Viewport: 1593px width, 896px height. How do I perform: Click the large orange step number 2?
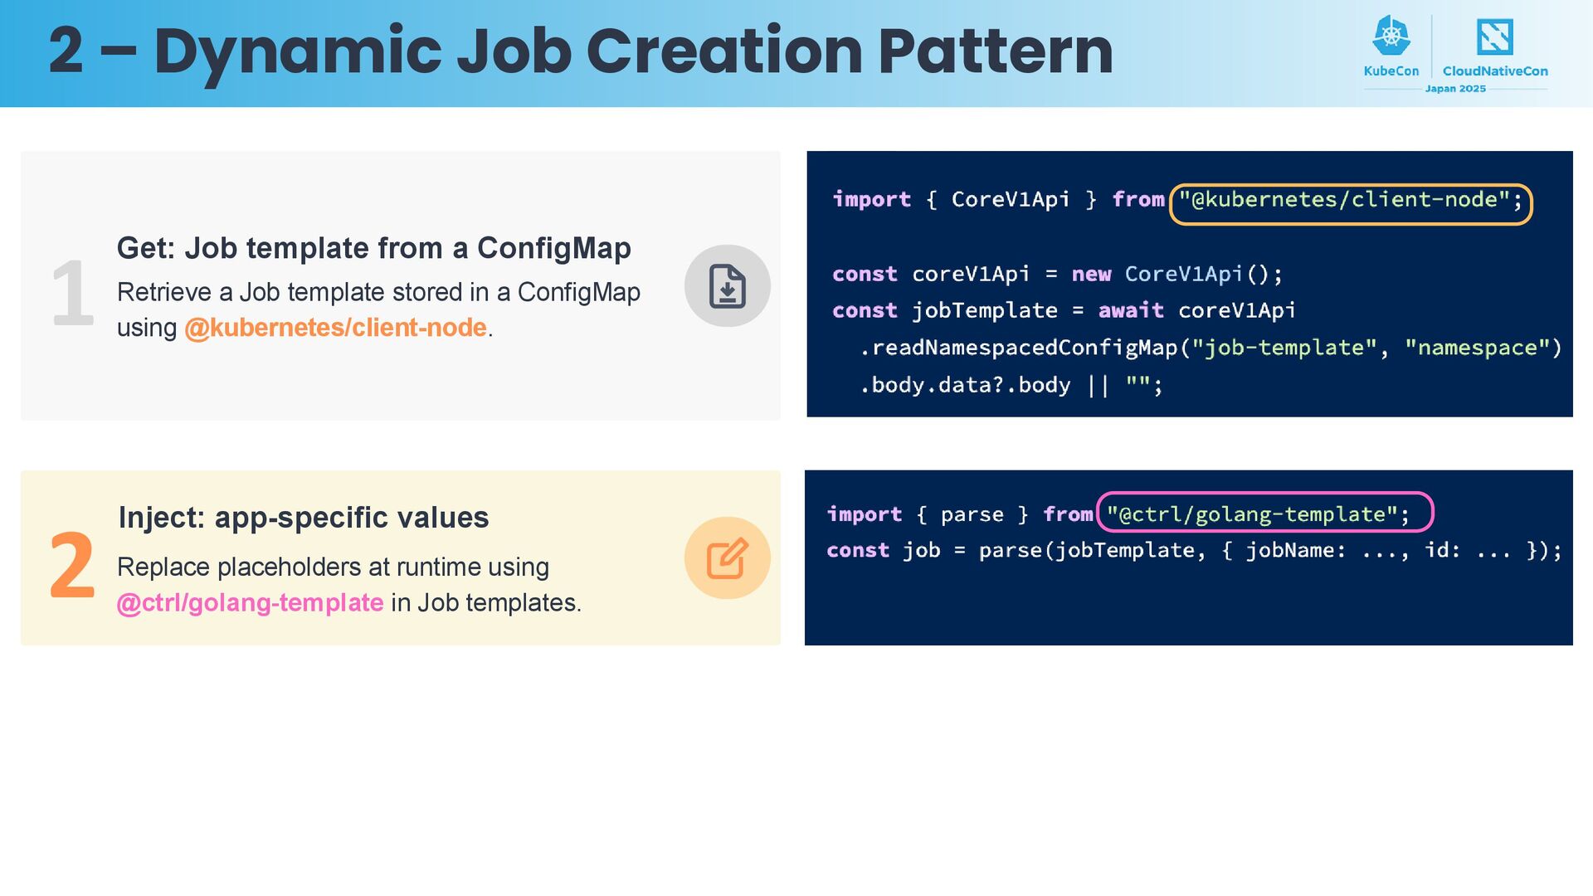click(x=72, y=567)
